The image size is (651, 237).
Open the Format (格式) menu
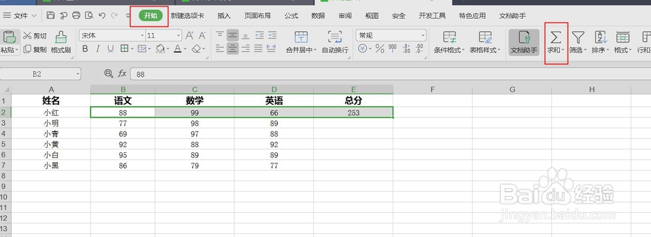[x=622, y=43]
